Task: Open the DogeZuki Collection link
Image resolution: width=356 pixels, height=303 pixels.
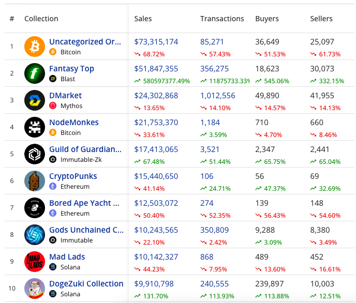Action: click(x=86, y=284)
